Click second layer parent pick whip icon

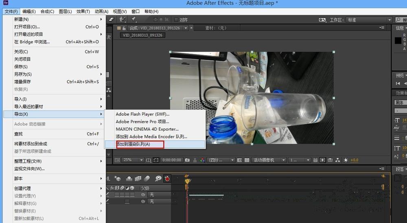(x=143, y=201)
